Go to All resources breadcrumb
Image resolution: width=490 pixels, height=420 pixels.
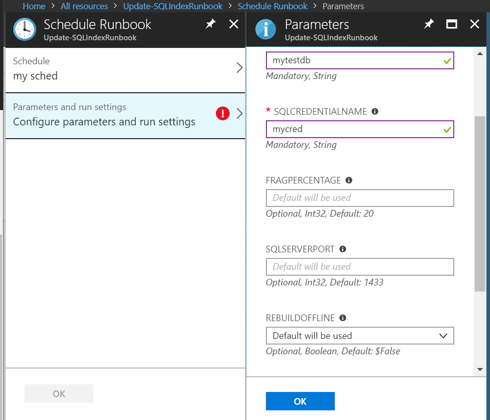[84, 6]
